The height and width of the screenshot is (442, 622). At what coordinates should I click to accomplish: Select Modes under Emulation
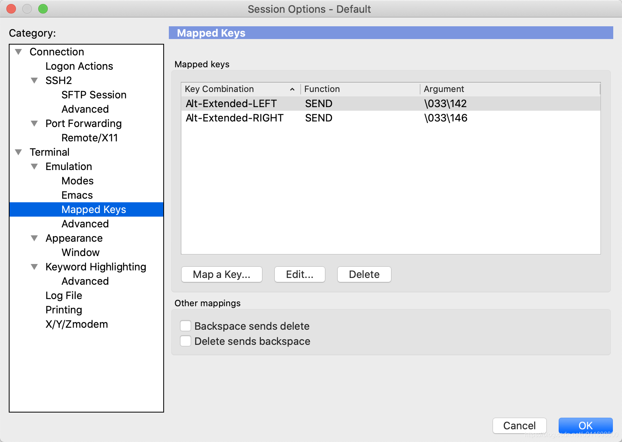(x=78, y=181)
